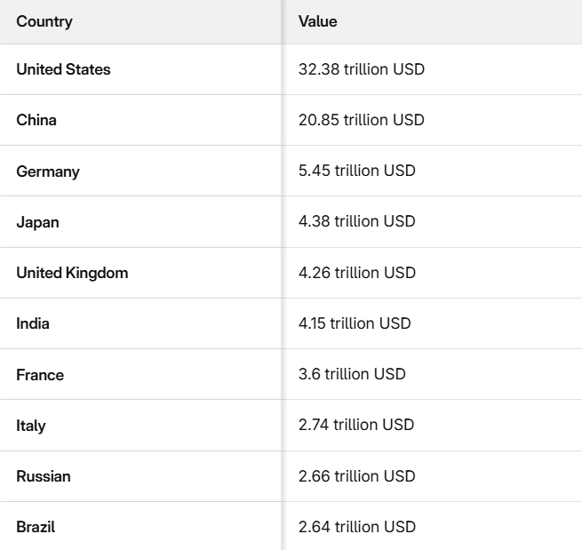Select the United Kingdom country cell
The image size is (582, 550).
tap(72, 273)
